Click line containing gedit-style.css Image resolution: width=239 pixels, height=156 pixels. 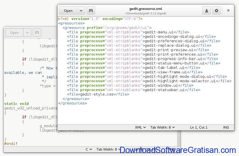pos(98,94)
